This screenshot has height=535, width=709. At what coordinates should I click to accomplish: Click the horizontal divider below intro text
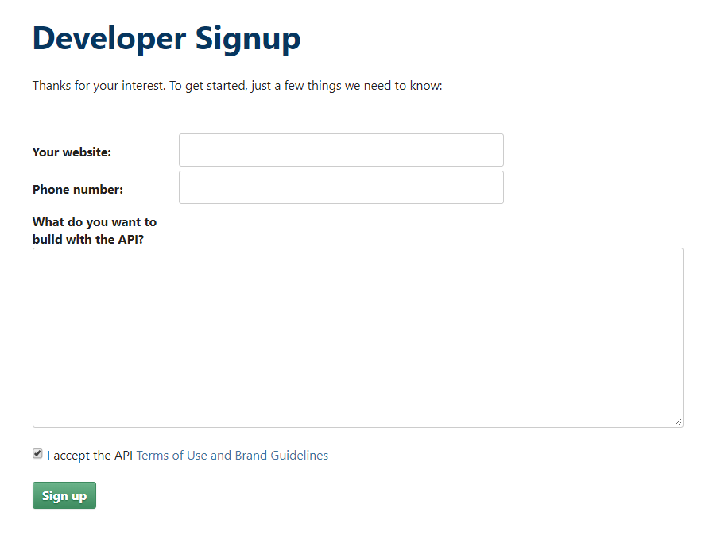[x=358, y=102]
